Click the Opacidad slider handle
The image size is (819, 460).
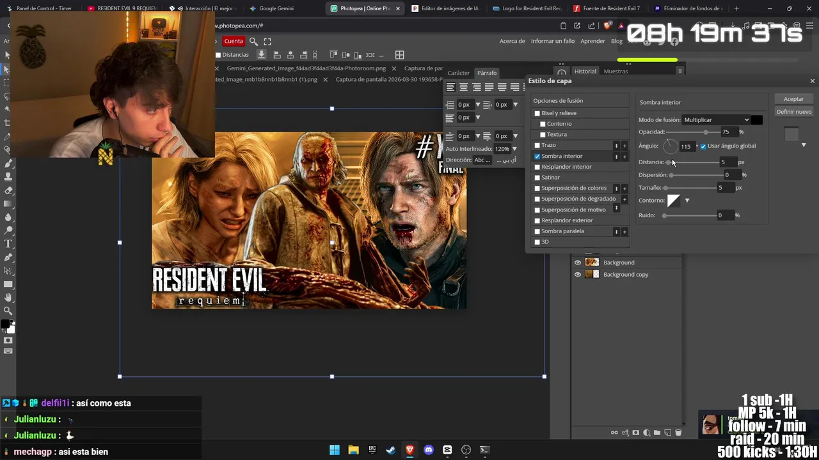(706, 132)
